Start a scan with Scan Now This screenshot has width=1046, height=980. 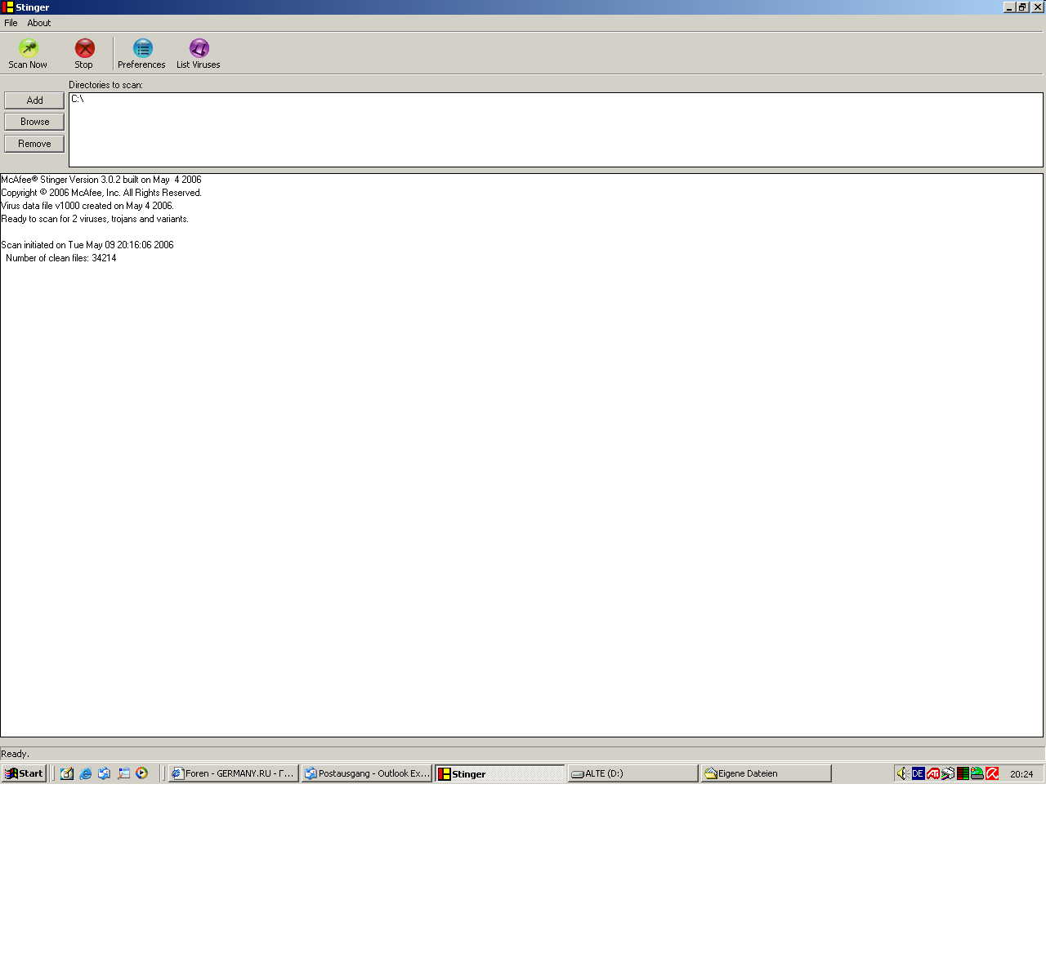click(28, 54)
